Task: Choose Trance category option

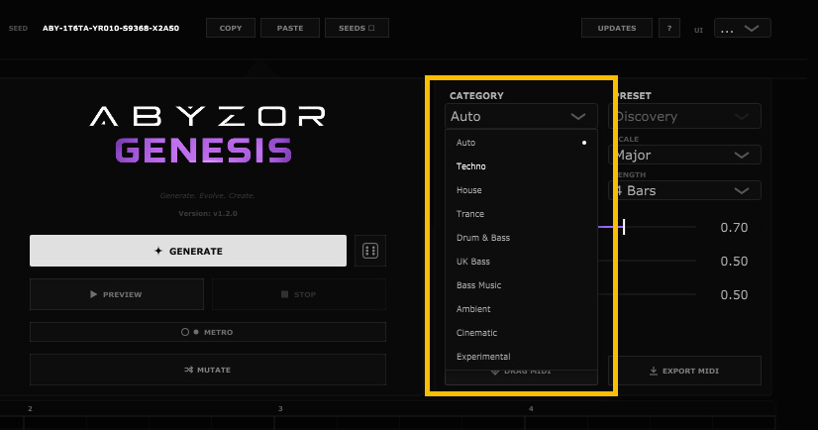Action: [x=521, y=214]
